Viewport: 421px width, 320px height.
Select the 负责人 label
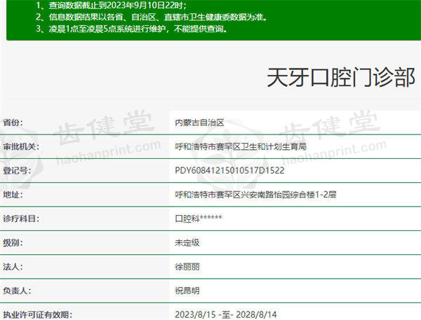[x=17, y=291]
